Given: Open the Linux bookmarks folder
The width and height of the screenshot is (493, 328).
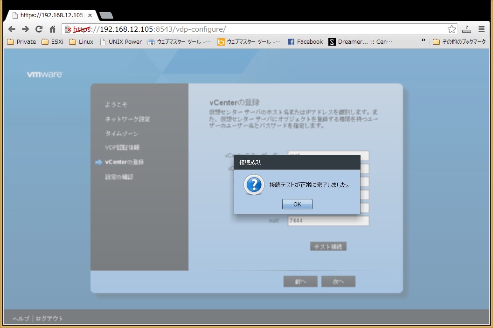Looking at the screenshot, I should [81, 42].
